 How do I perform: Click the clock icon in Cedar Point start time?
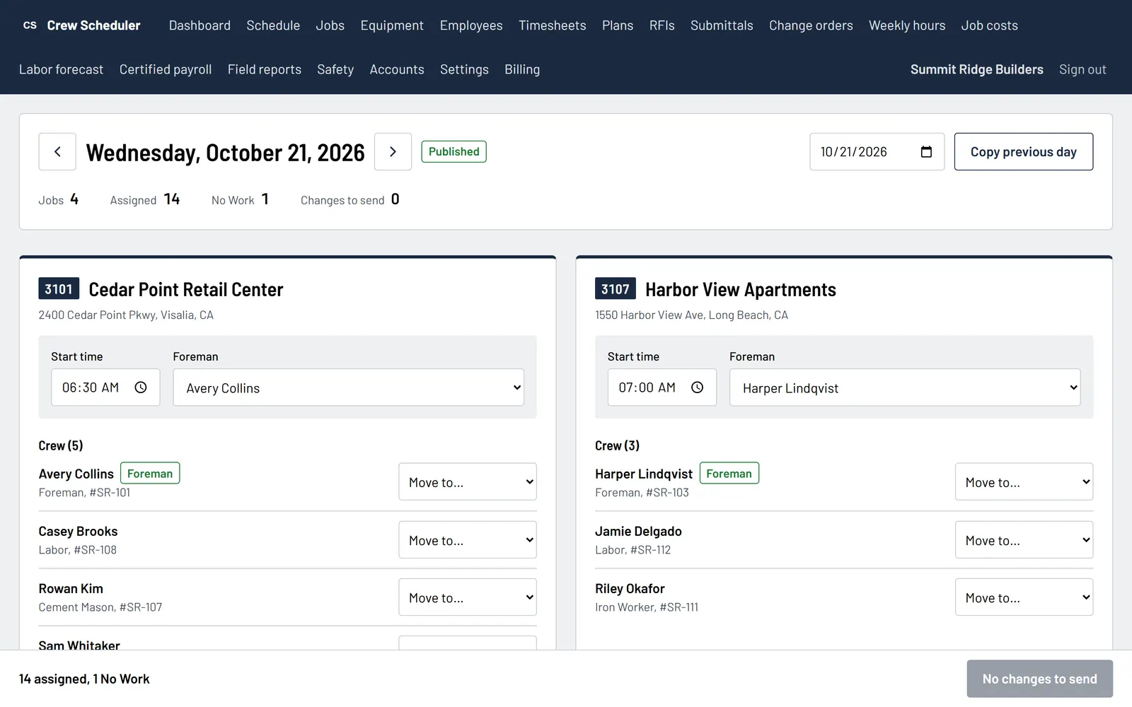pyautogui.click(x=141, y=387)
